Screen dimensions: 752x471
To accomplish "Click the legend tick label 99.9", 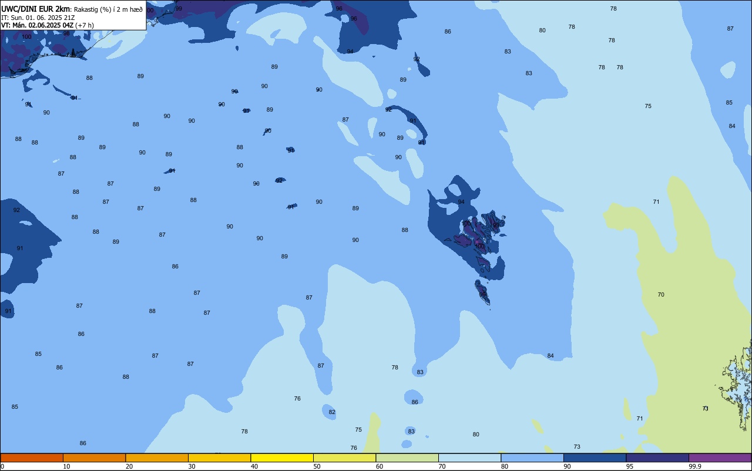I will click(x=694, y=466).
